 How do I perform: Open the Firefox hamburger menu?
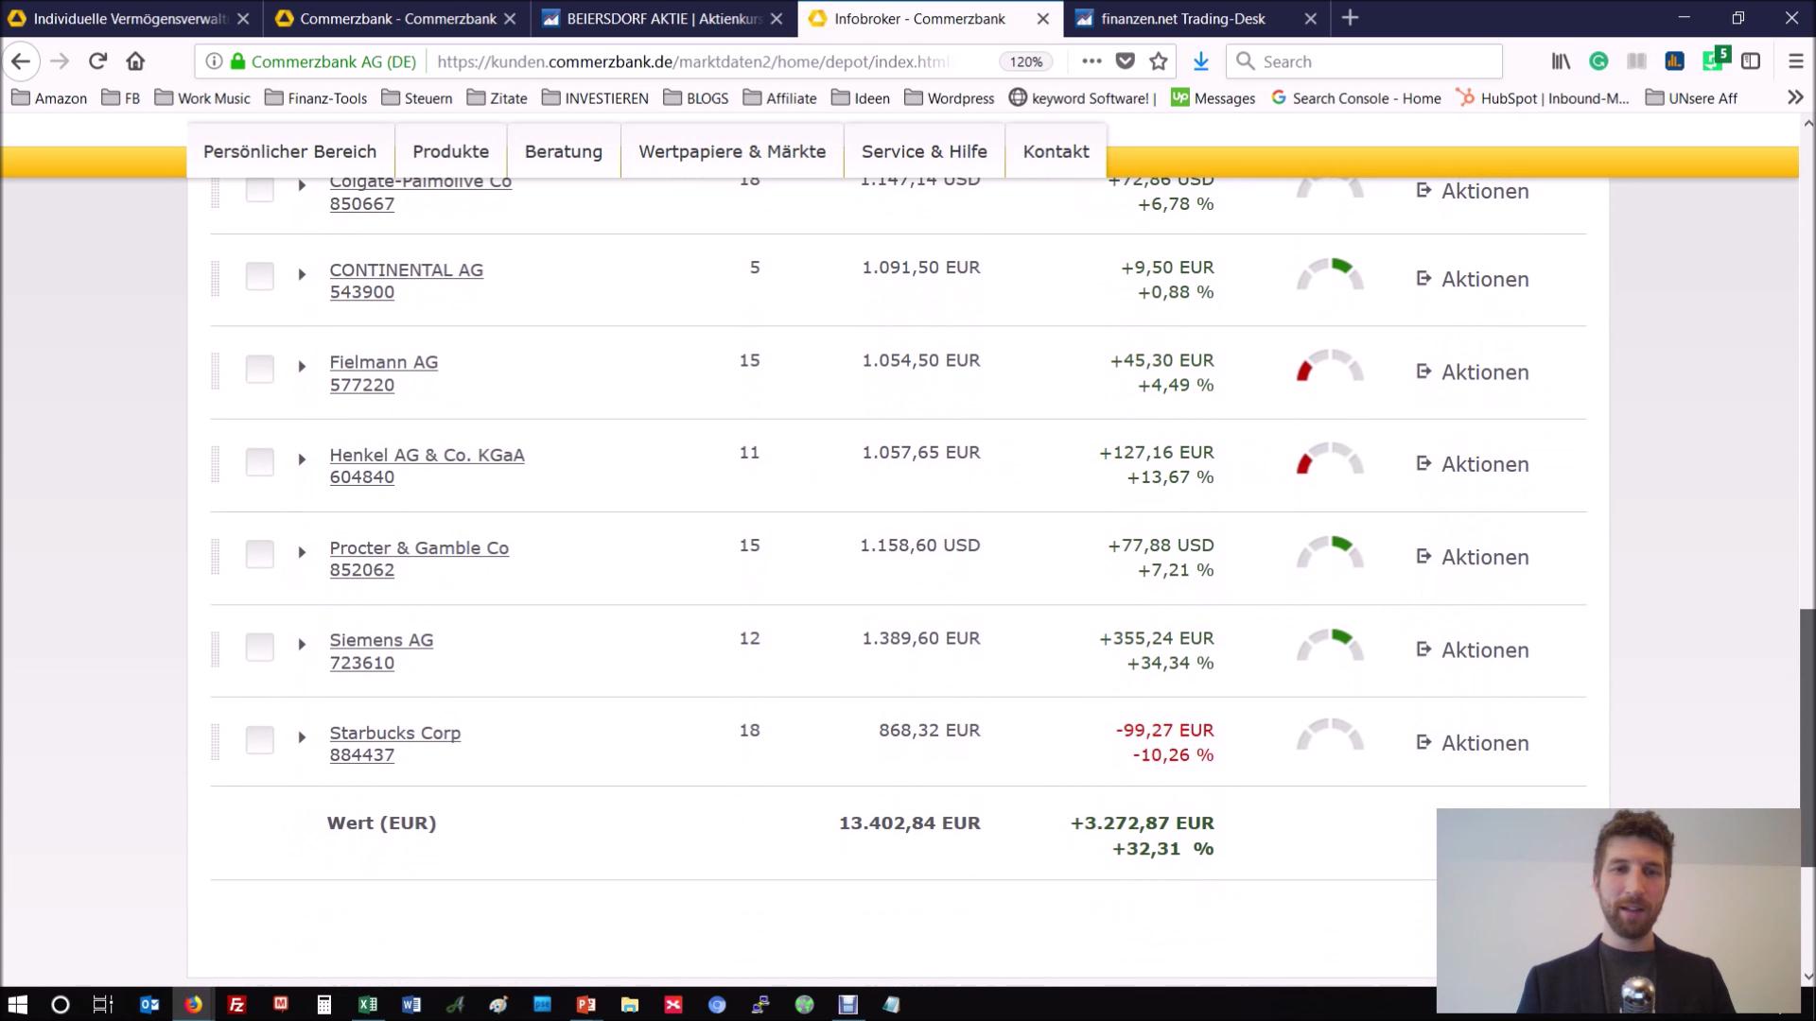(x=1796, y=61)
